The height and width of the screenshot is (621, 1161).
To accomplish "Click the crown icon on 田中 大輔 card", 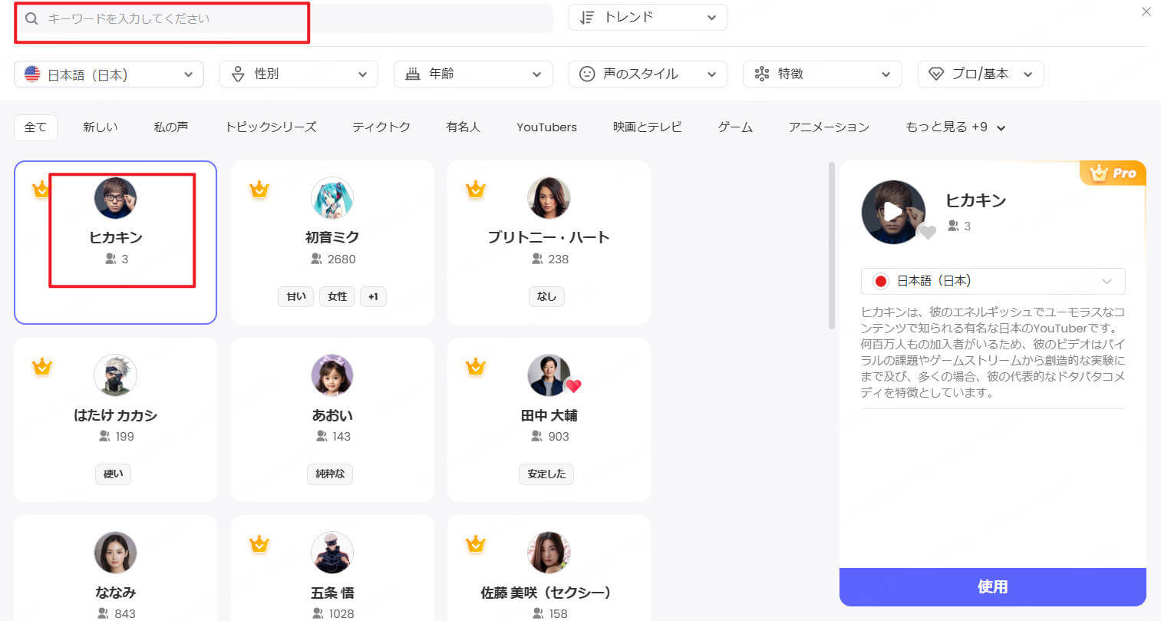I will pyautogui.click(x=476, y=367).
